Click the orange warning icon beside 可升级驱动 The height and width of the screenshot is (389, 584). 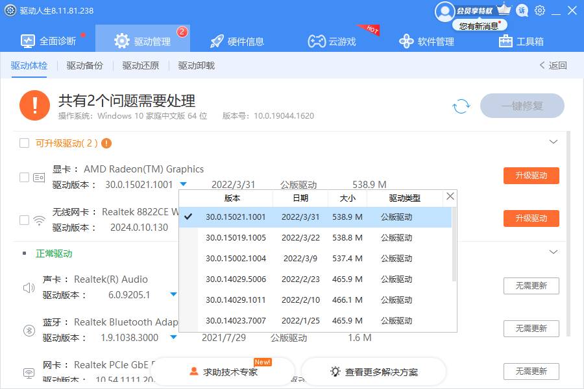(106, 143)
